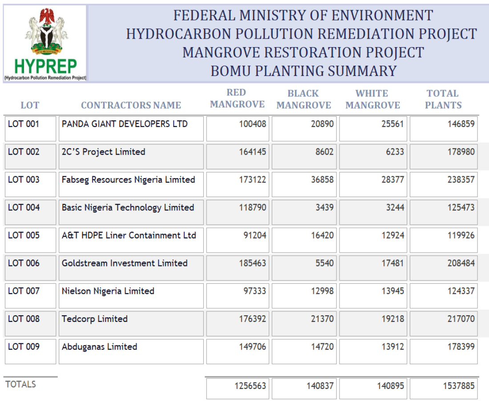Image resolution: width=489 pixels, height=401 pixels.
Task: Select Nielson Nigeria black mangrove value 12998
Action: [304, 295]
